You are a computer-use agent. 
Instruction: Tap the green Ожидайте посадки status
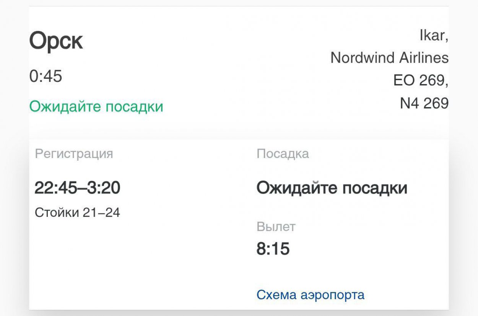click(96, 106)
